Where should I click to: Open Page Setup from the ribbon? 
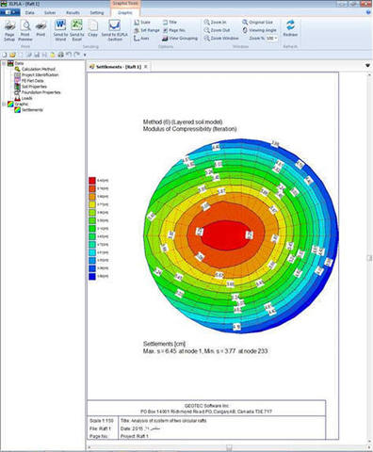click(9, 31)
